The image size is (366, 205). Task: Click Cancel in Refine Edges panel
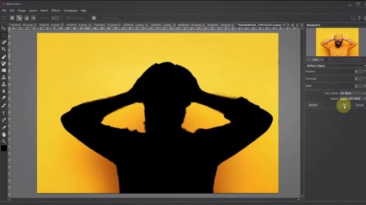coord(360,105)
